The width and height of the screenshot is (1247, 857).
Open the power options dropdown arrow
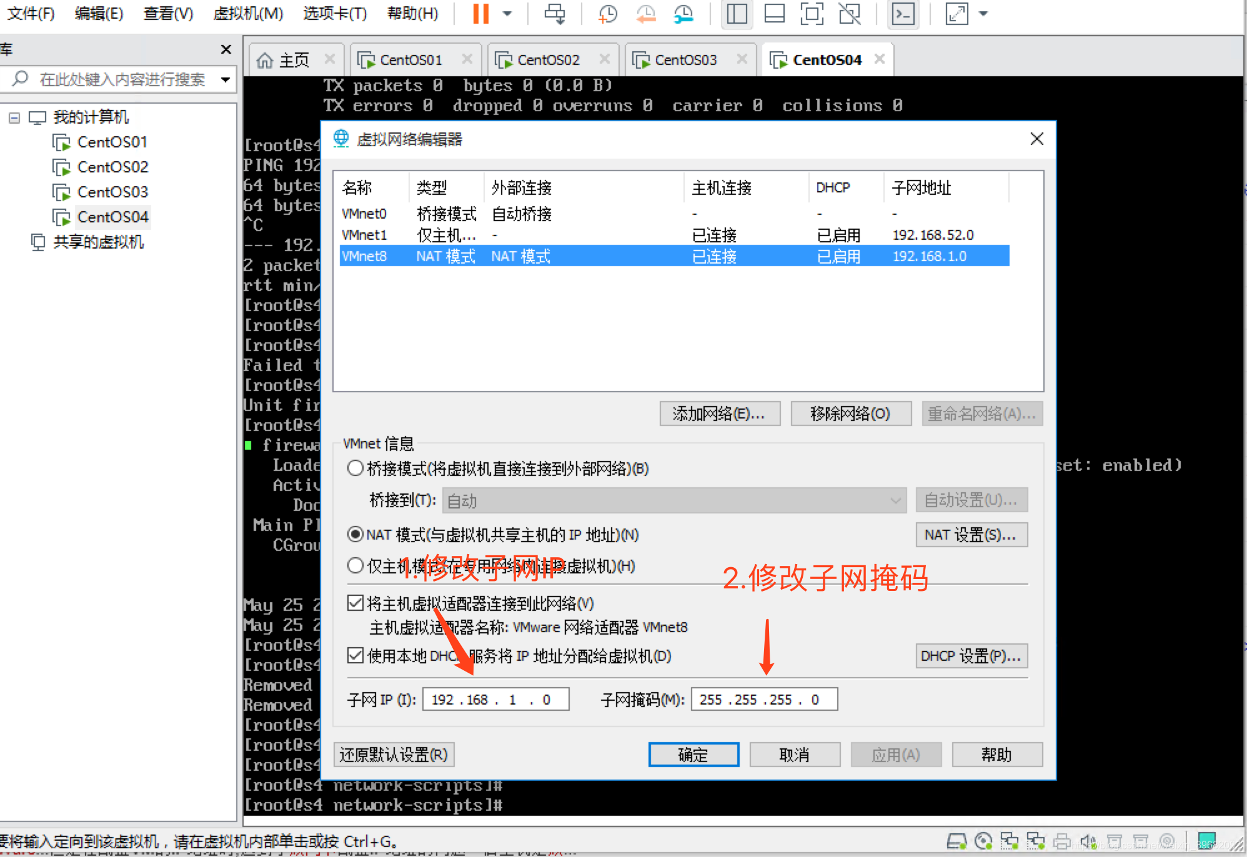(x=507, y=13)
